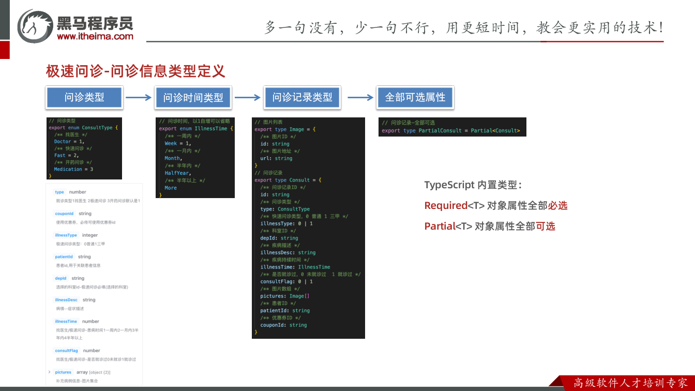Screen dimensions: 695x391
Task: Click the description 使用优惠券, 必传可使用优惠券id
Action: [x=86, y=222]
